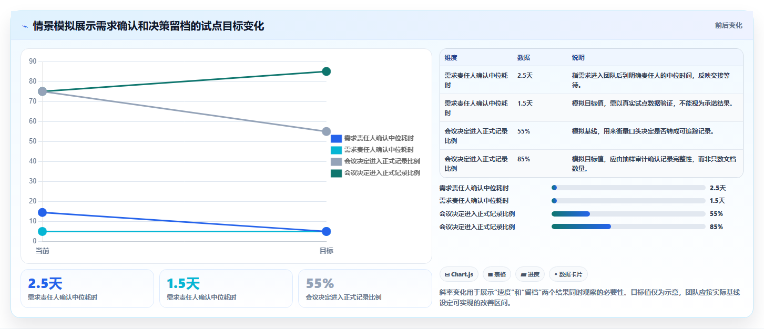Click the 90 y-axis label
Screen dimensions: 764x329
(33, 61)
